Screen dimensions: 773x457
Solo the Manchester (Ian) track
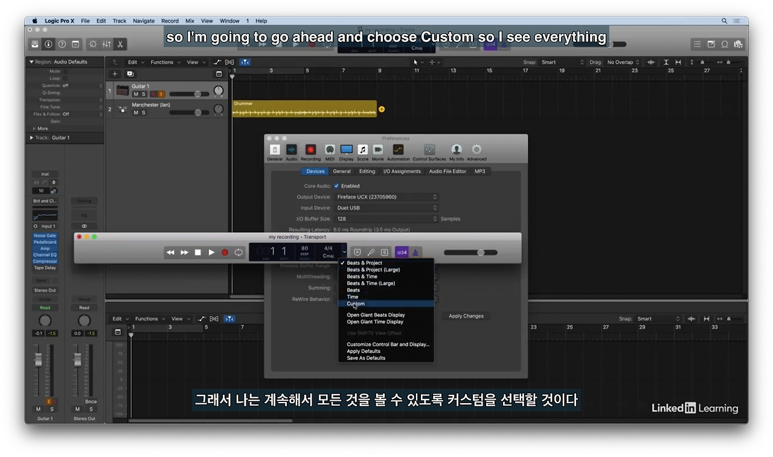pyautogui.click(x=144, y=112)
